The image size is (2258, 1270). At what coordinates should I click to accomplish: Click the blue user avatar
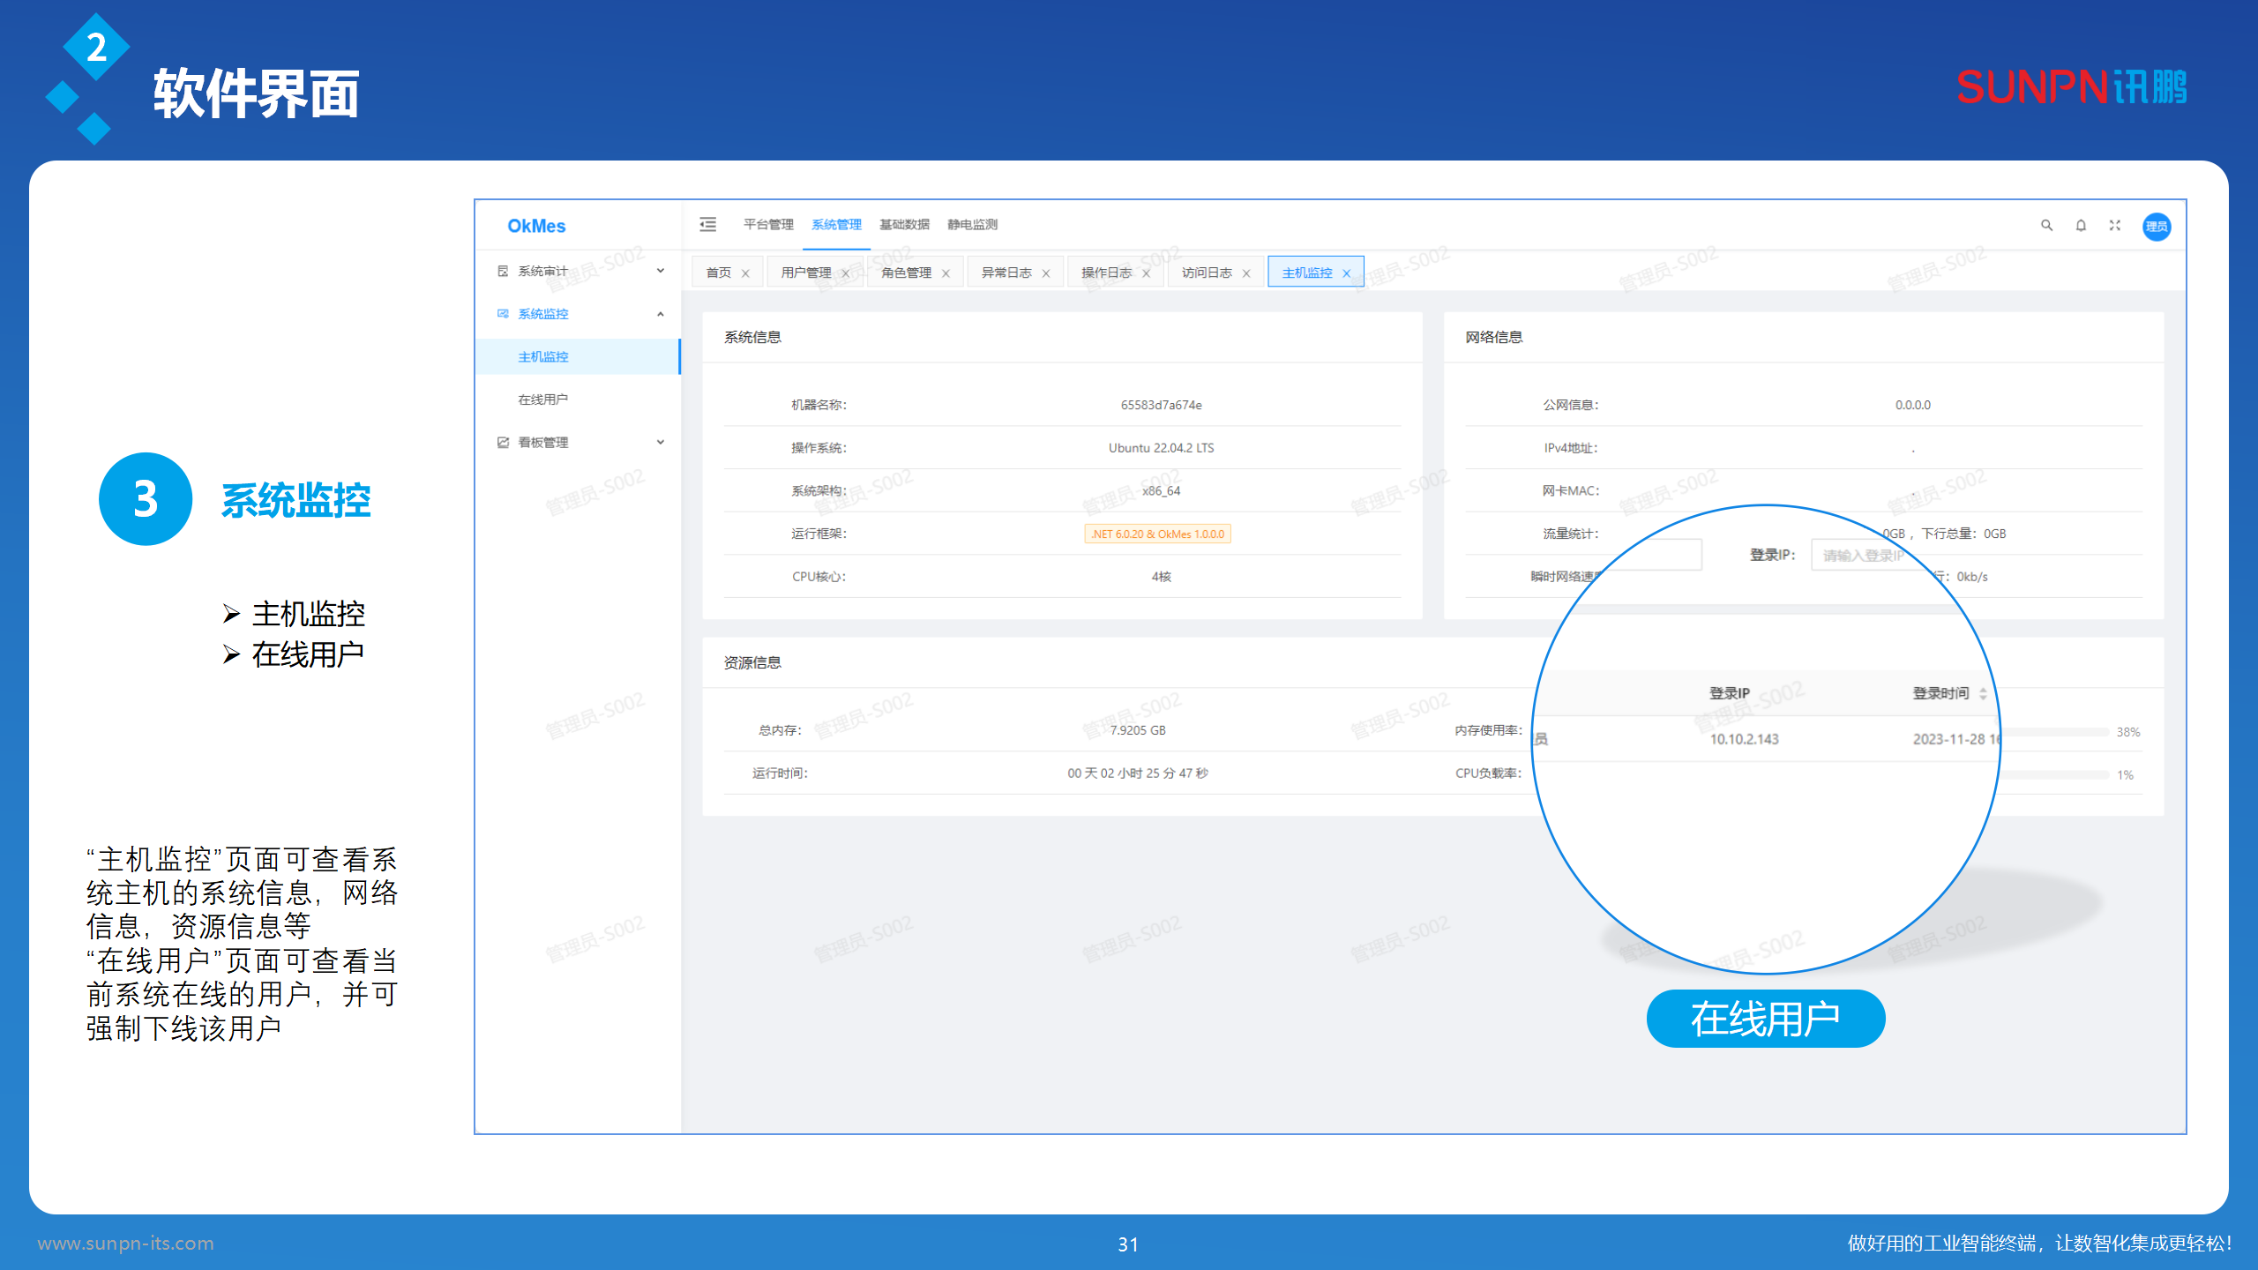point(2156,227)
